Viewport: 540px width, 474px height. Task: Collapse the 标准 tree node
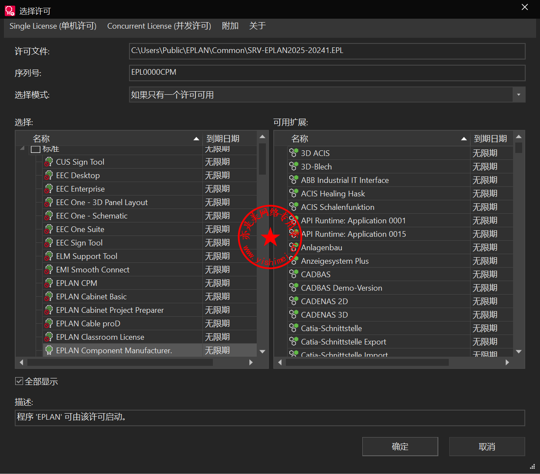tap(22, 149)
